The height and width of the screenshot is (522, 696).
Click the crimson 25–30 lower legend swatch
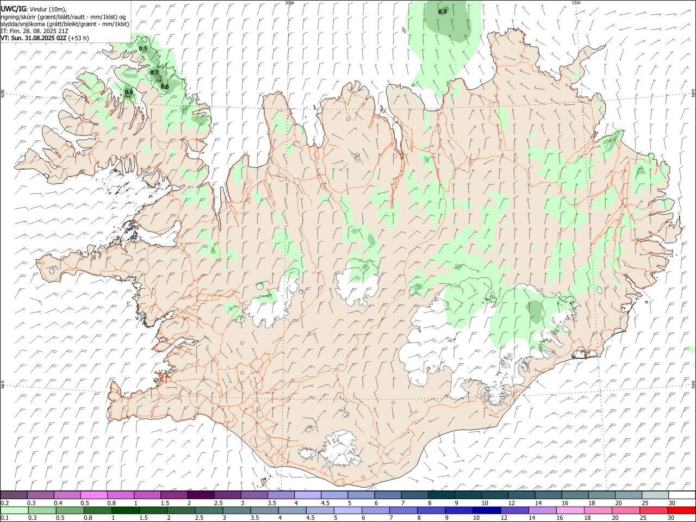click(654, 510)
